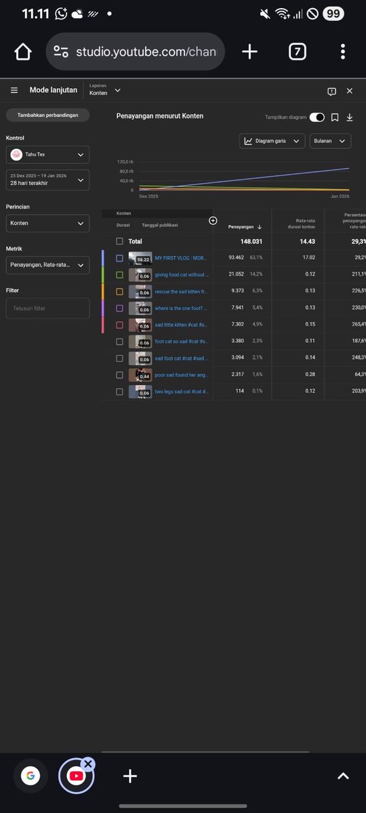The height and width of the screenshot is (813, 366).
Task: Expand the bottom bar with the up chevron
Action: pyautogui.click(x=343, y=776)
